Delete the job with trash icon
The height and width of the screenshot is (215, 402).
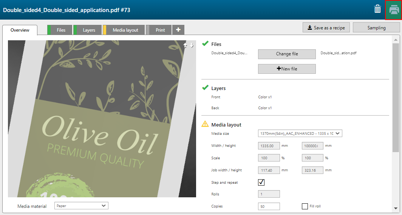click(x=377, y=9)
